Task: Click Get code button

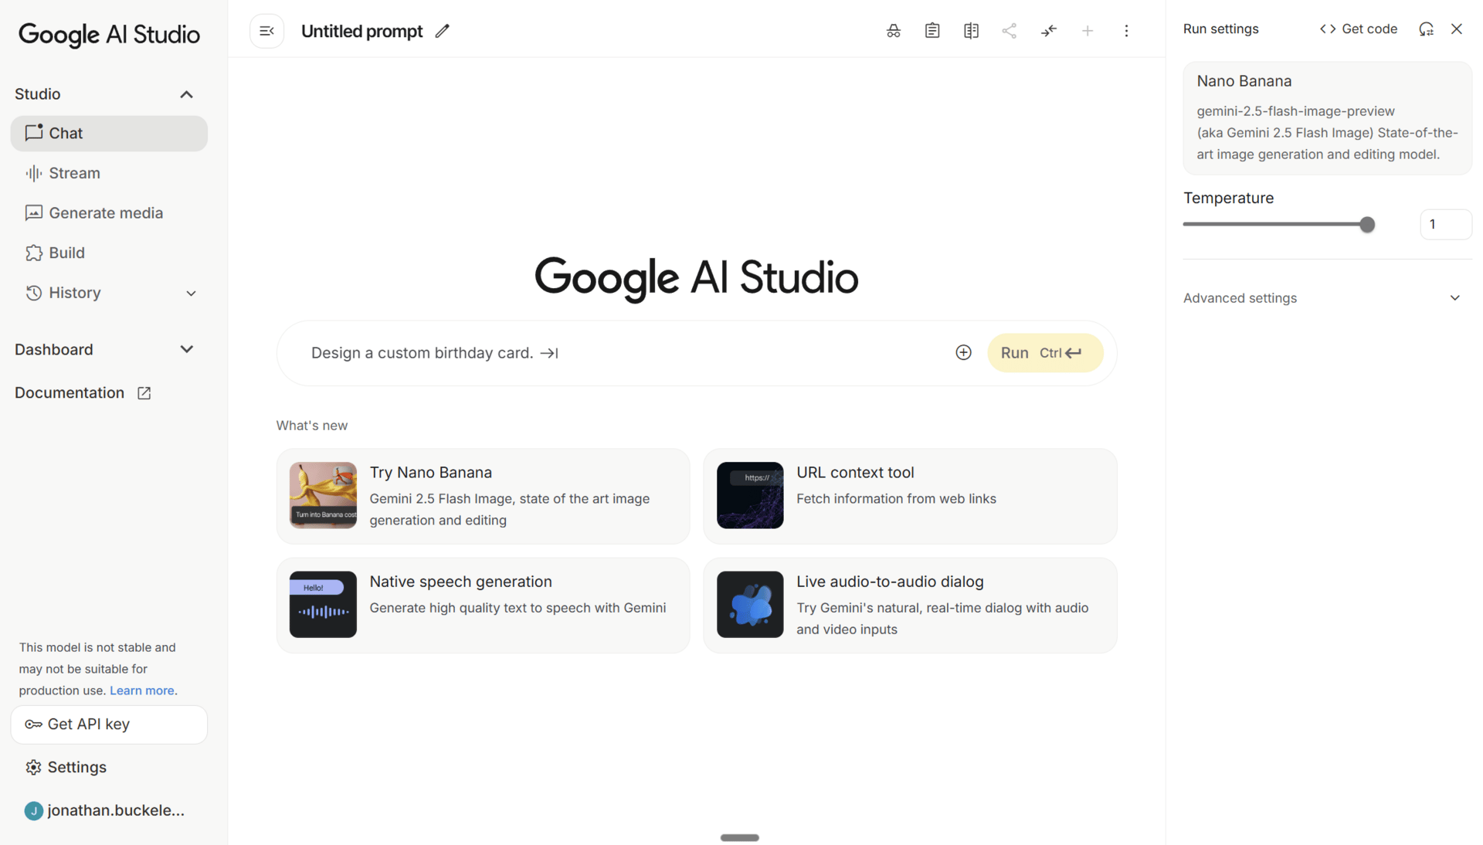Action: (x=1359, y=29)
